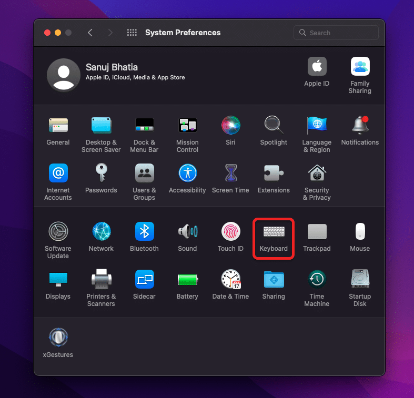Click the back navigation arrow

(x=90, y=33)
